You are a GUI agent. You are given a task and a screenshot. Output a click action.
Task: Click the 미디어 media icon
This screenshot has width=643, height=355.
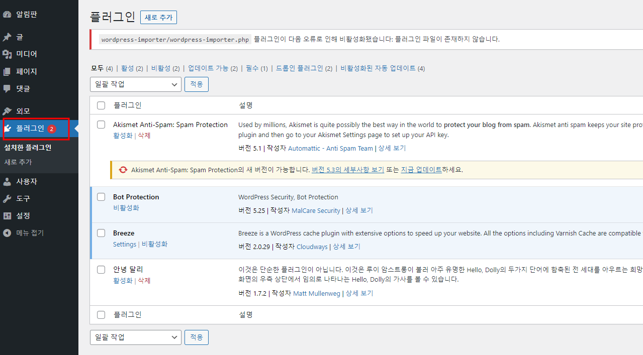(x=7, y=54)
